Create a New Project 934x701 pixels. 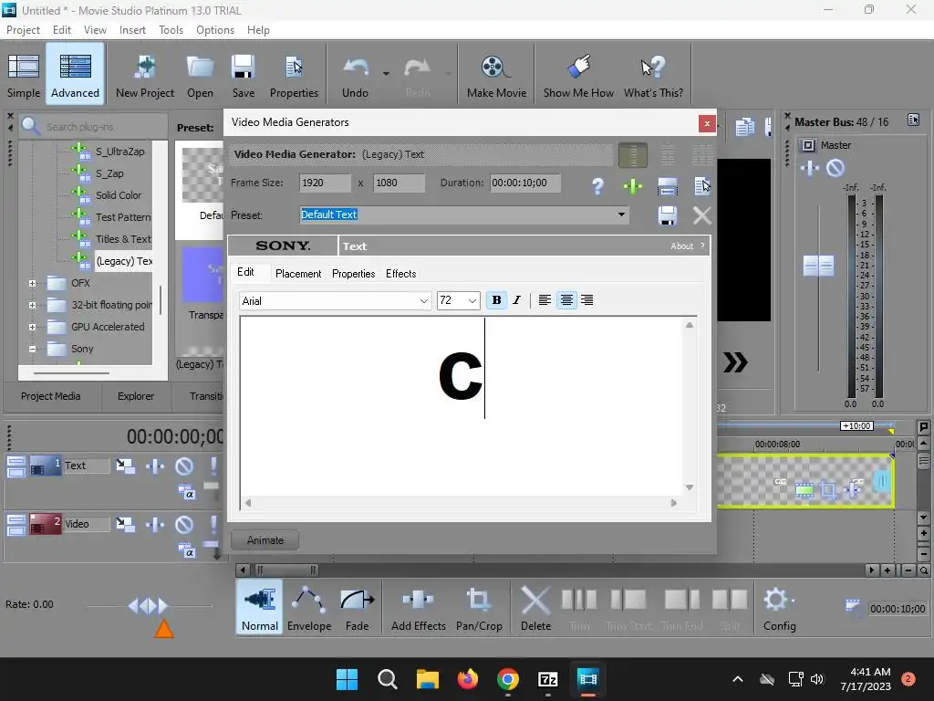tap(145, 75)
